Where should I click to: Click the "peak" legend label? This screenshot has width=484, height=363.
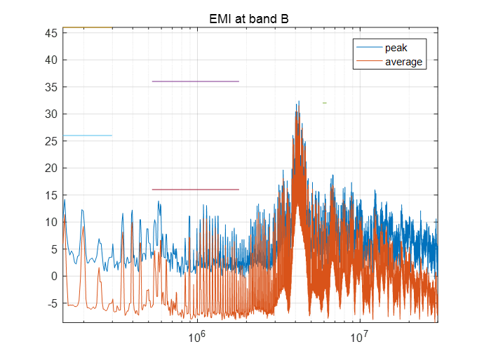tap(396, 48)
